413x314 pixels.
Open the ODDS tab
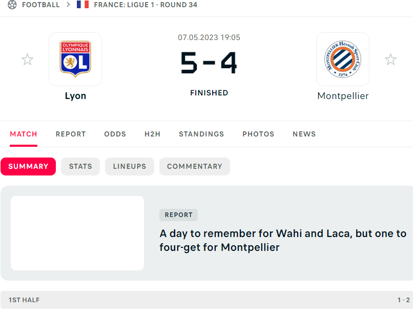[115, 134]
